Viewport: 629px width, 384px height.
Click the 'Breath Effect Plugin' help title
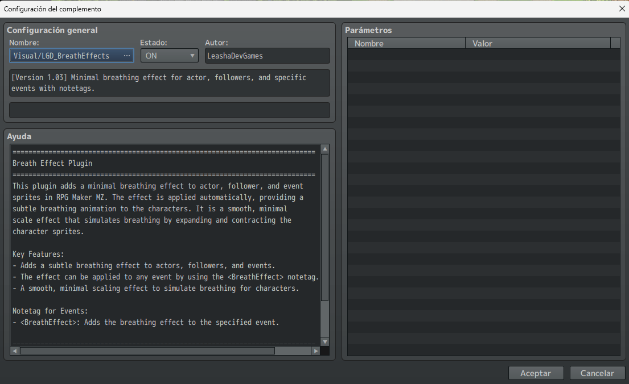coord(52,164)
